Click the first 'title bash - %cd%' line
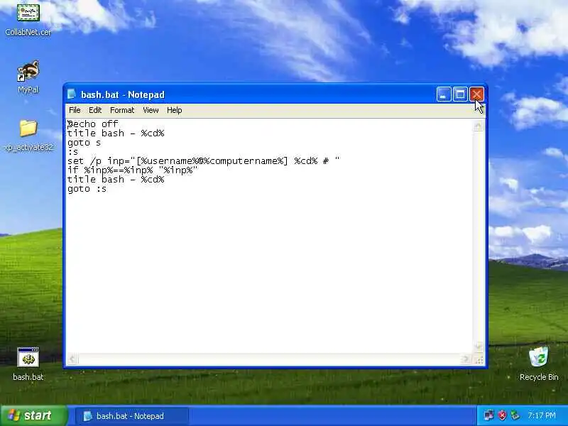The image size is (568, 426). coord(116,133)
